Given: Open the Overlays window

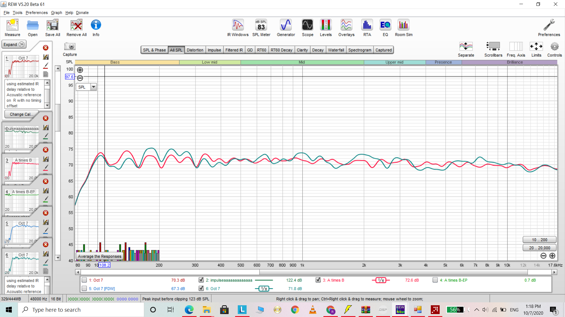Looking at the screenshot, I should click(x=346, y=25).
